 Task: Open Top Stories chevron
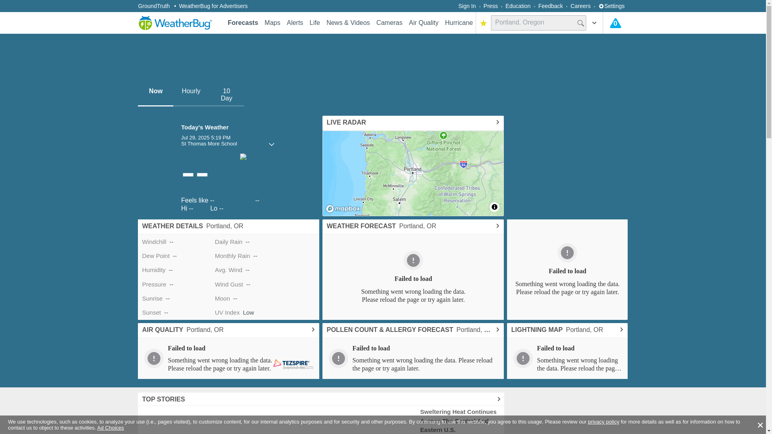click(499, 399)
